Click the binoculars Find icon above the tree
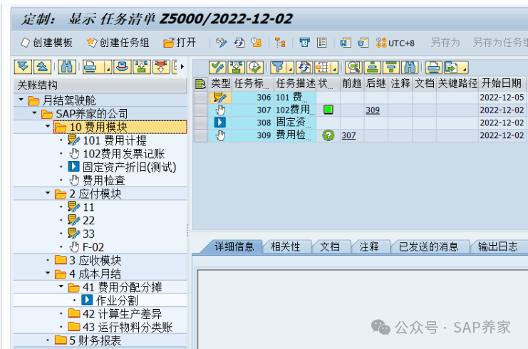 pyautogui.click(x=66, y=67)
